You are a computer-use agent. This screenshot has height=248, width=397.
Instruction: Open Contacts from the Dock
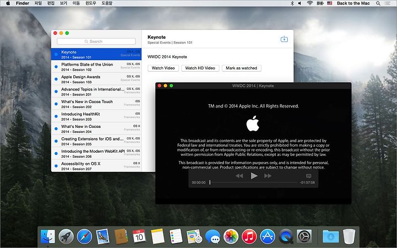tap(121, 236)
